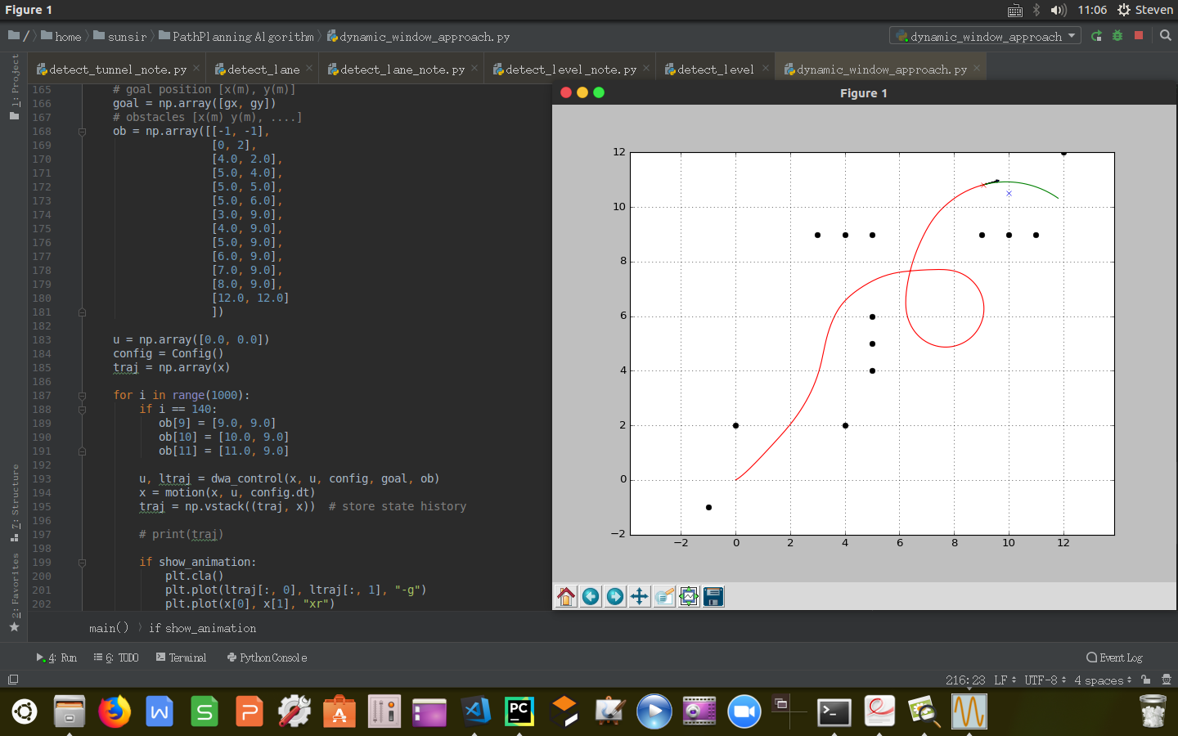
Task: Toggle tool window quick access in the status bar corner
Action: pos(12,680)
